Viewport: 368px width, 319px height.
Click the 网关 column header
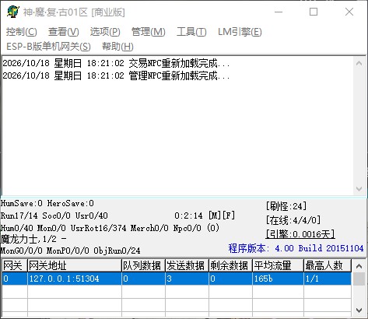tap(14, 265)
